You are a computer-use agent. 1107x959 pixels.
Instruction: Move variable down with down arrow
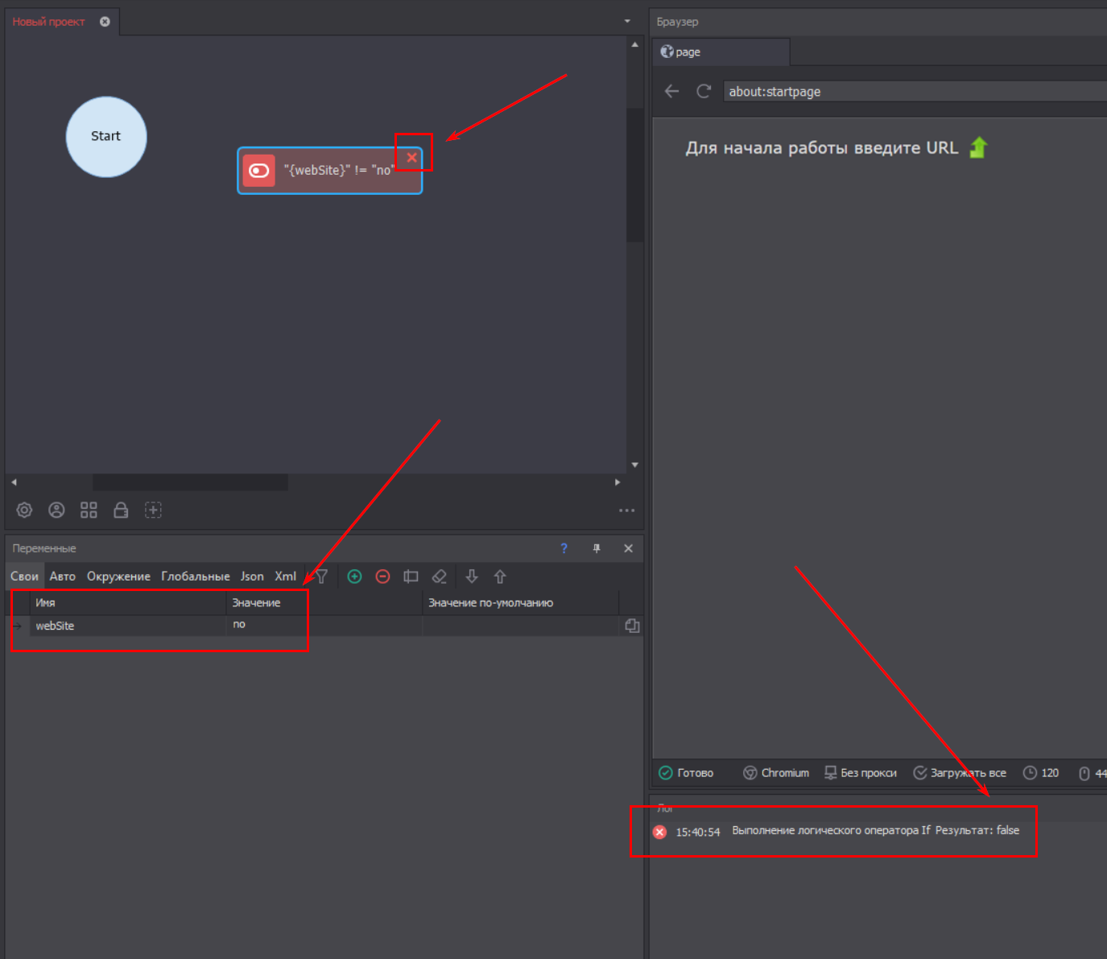pyautogui.click(x=472, y=577)
